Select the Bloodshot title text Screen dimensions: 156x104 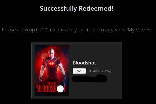[84, 63]
